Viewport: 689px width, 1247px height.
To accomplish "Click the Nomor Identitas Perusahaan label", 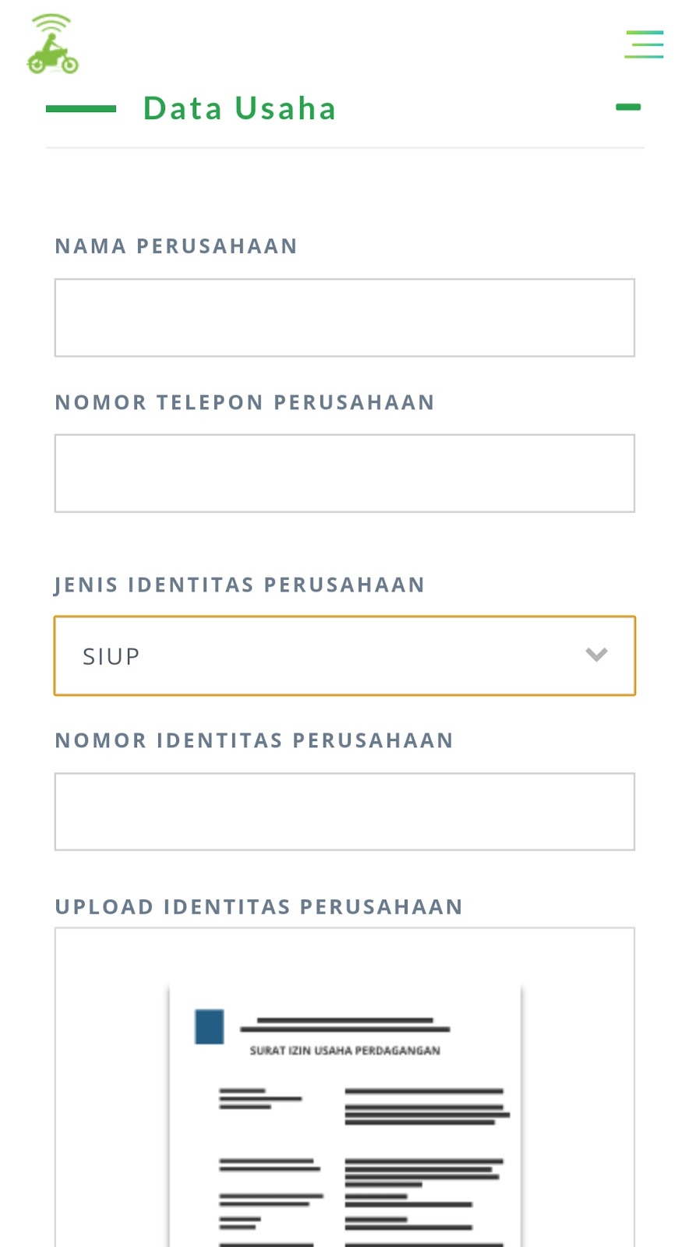I will (x=254, y=740).
